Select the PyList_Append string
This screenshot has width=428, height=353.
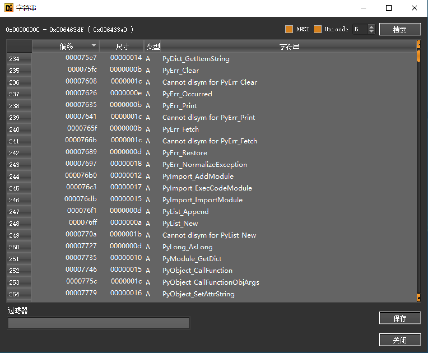185,212
